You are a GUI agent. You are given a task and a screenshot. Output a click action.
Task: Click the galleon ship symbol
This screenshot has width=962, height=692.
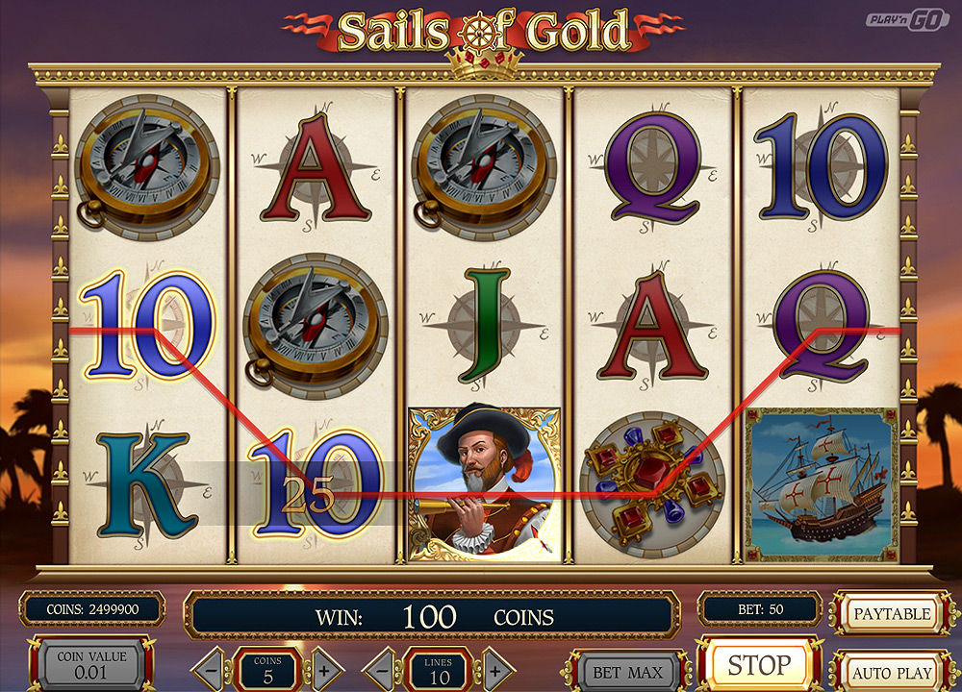click(x=821, y=484)
